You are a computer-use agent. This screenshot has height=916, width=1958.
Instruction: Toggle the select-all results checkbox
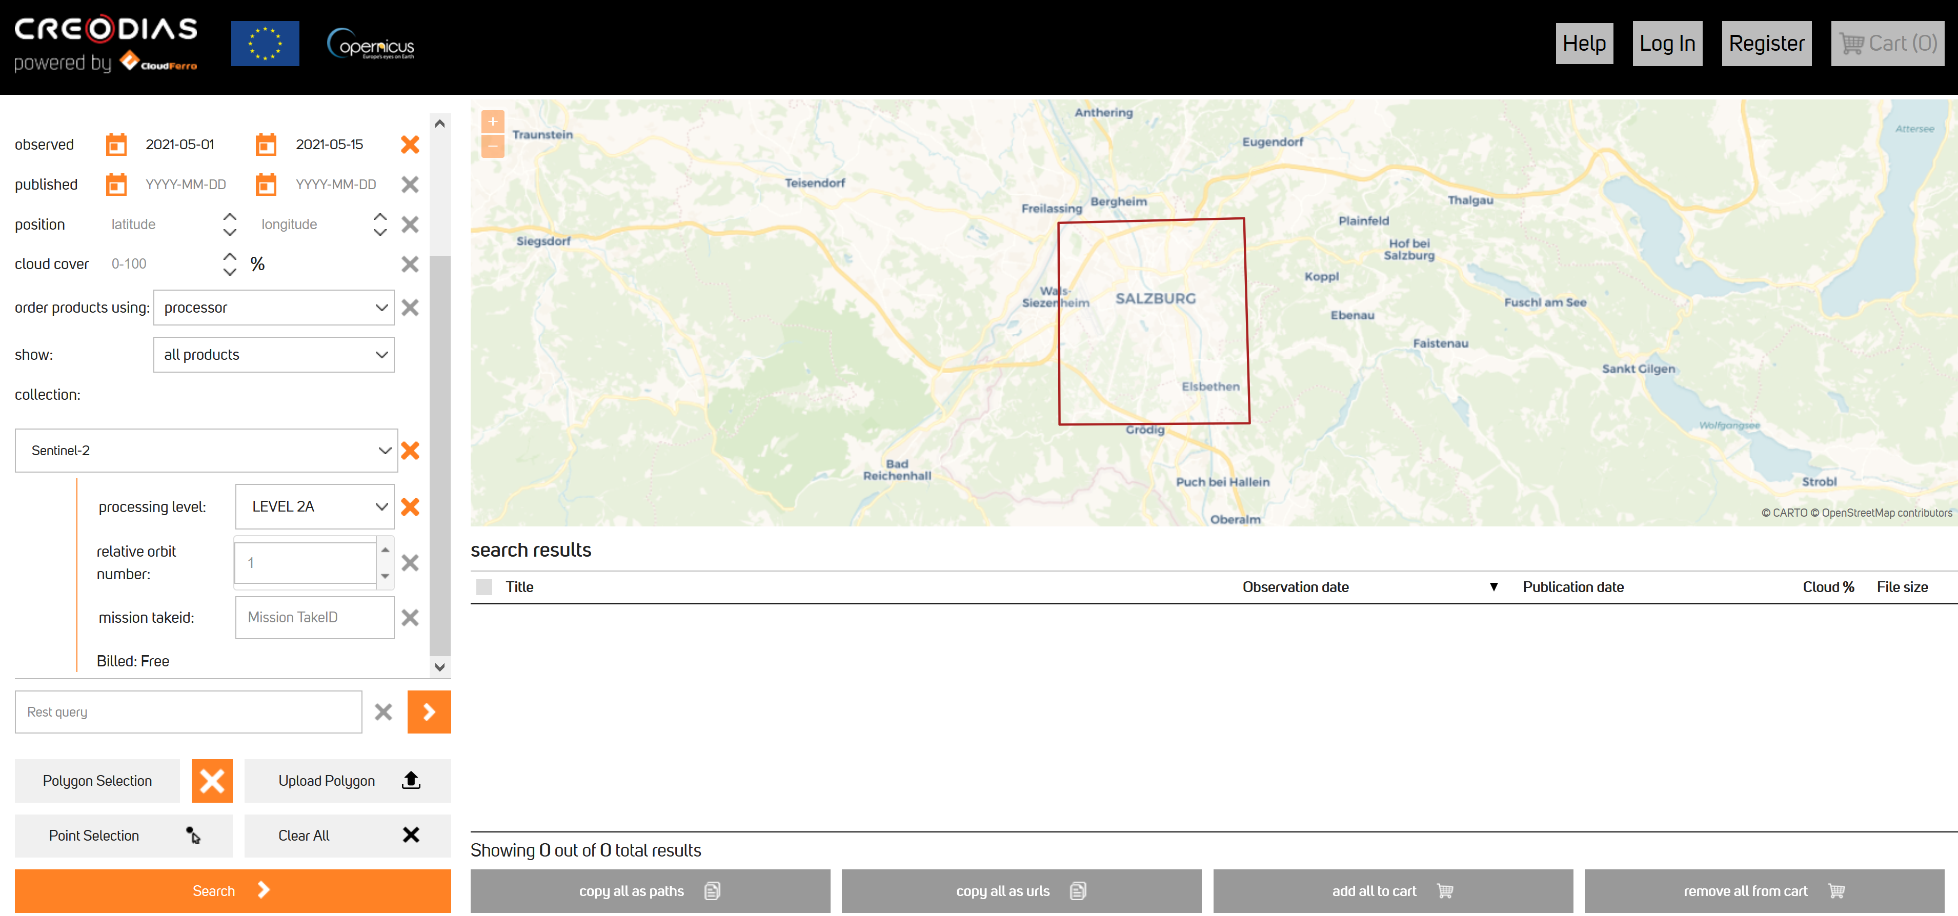484,587
